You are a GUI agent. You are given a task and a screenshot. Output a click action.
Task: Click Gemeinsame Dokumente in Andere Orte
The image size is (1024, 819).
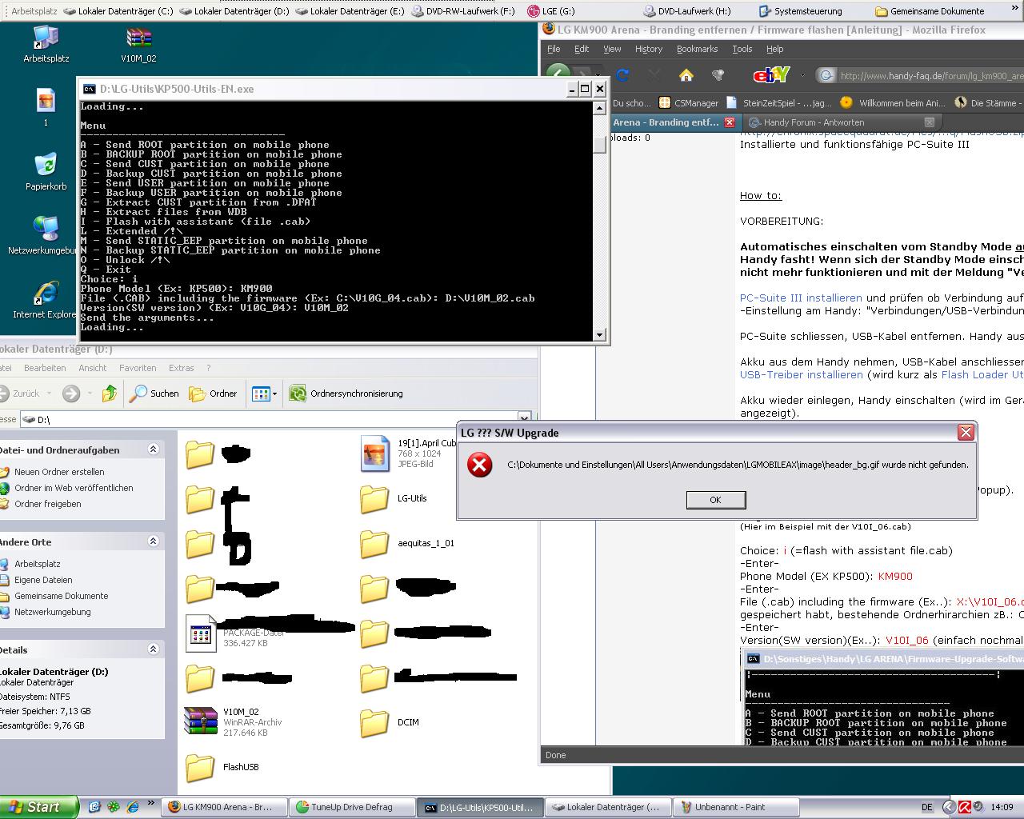[x=61, y=596]
